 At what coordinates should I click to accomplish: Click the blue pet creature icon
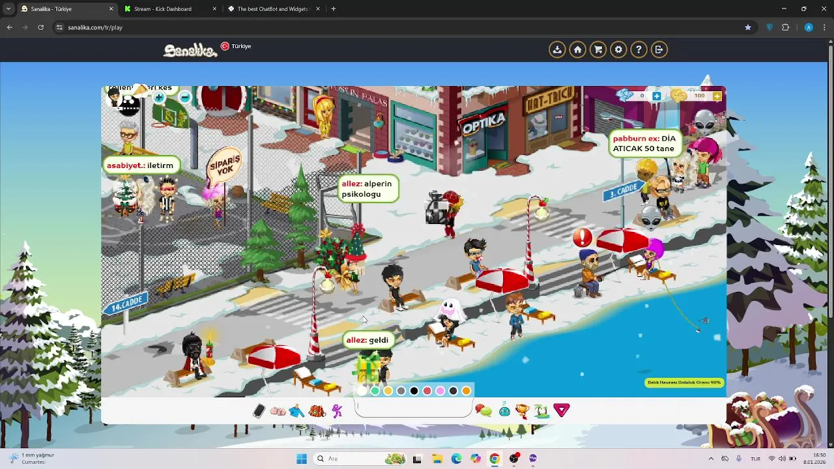click(504, 410)
